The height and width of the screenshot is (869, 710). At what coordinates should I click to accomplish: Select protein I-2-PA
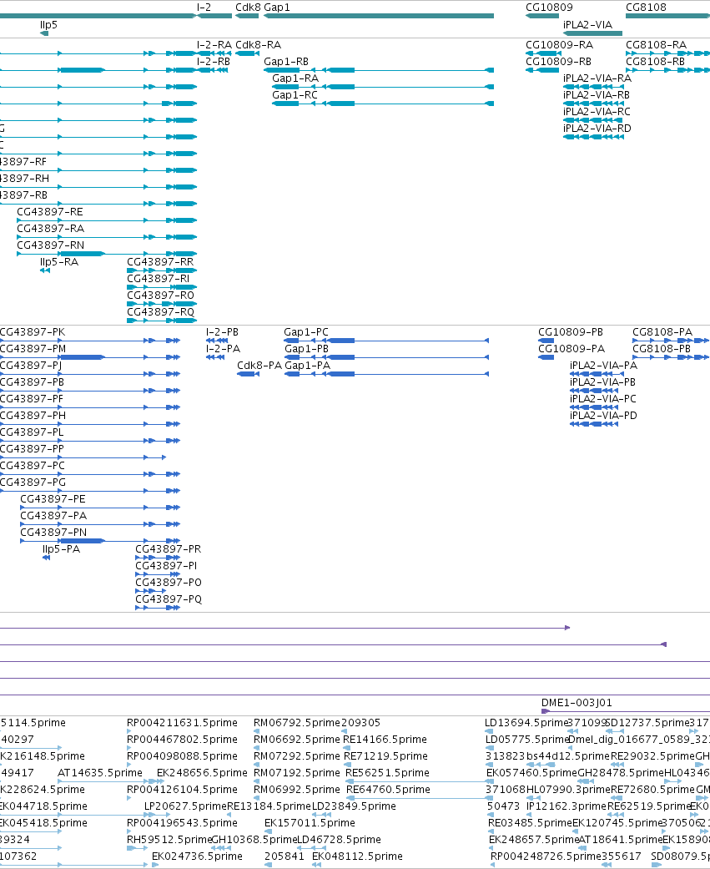tap(224, 349)
